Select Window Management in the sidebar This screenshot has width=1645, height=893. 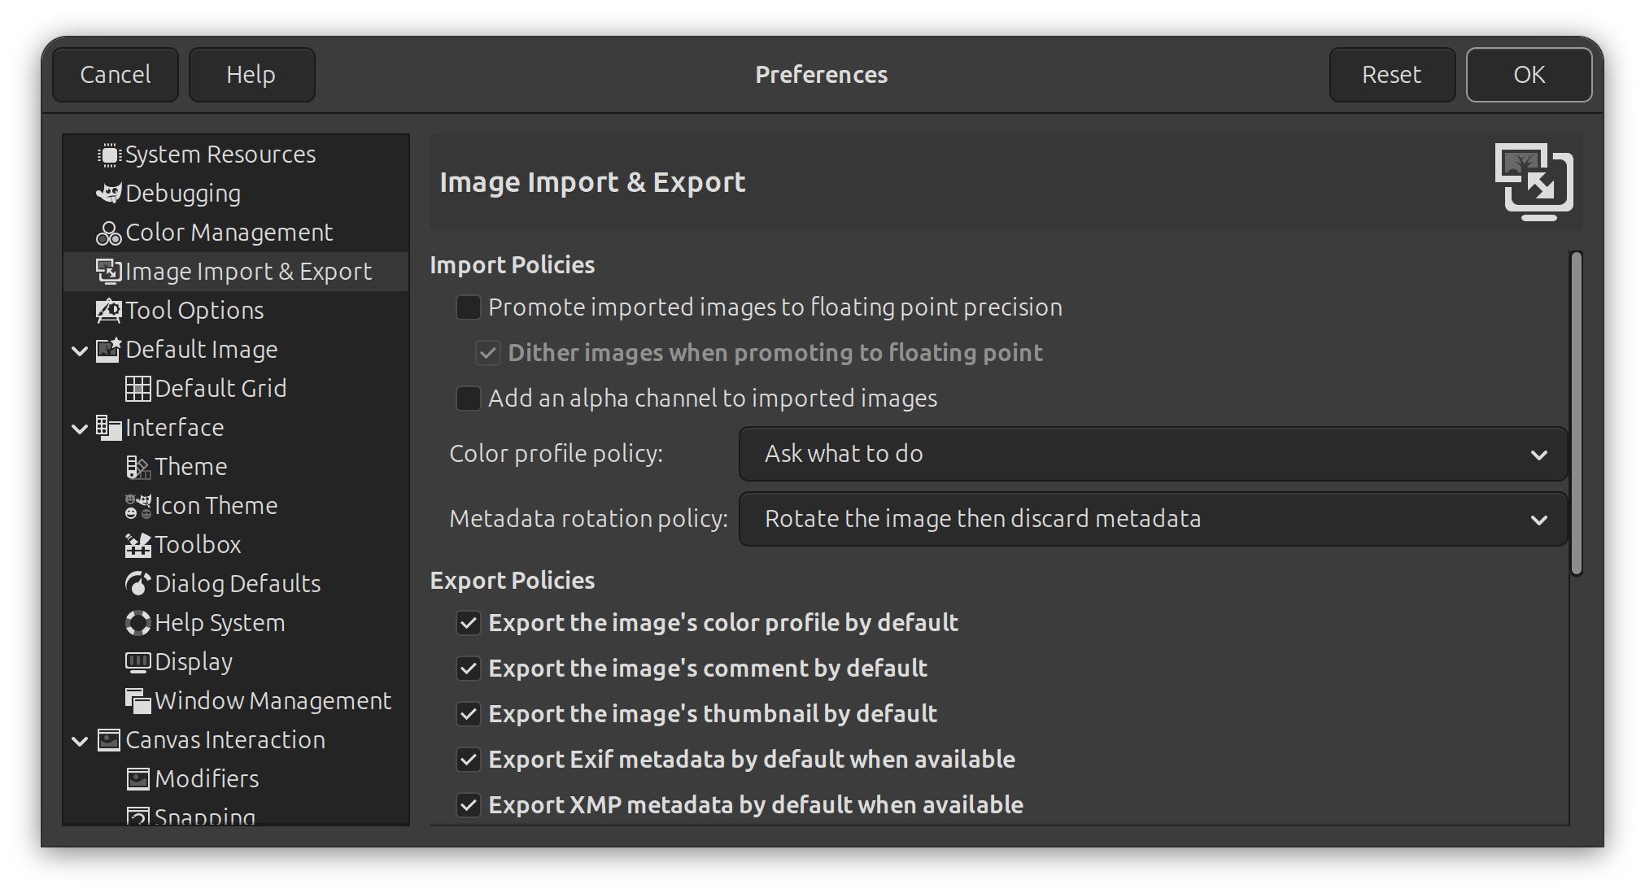tap(236, 701)
